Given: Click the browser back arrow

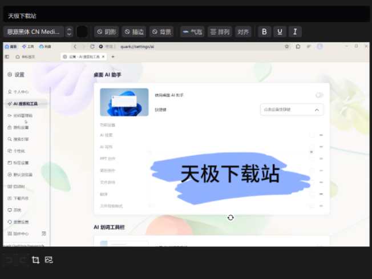Looking at the screenshot, I should [75, 47].
